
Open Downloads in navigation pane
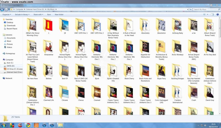11,25
